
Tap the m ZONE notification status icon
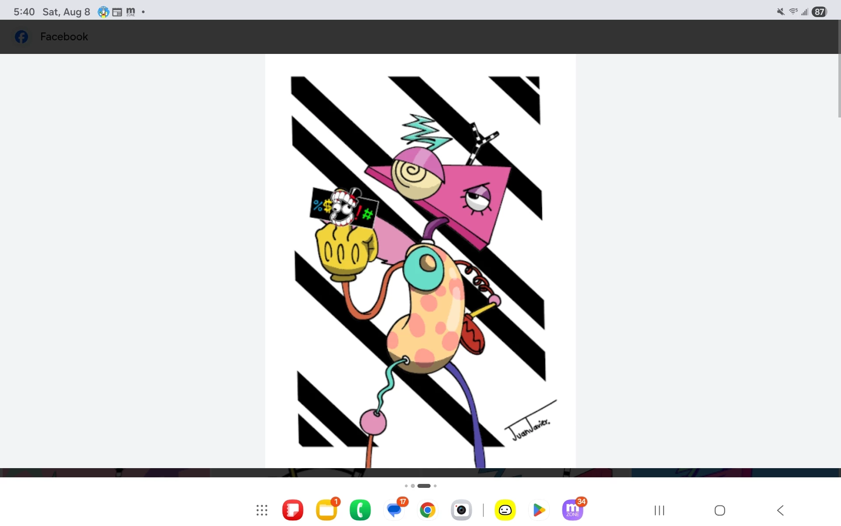(x=131, y=12)
